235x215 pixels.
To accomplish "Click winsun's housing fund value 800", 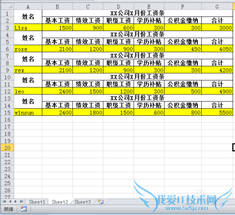I will tap(183, 112).
